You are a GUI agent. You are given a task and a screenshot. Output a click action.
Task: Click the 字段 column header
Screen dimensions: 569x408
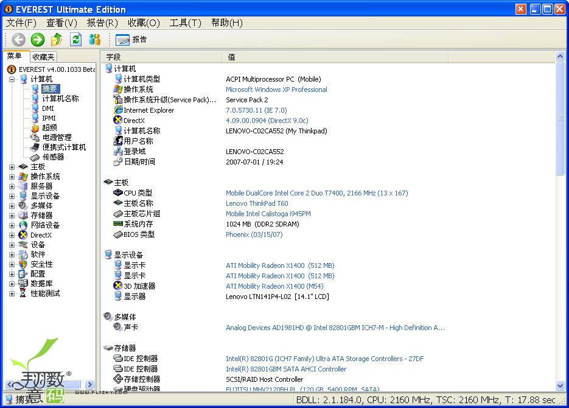(x=161, y=57)
